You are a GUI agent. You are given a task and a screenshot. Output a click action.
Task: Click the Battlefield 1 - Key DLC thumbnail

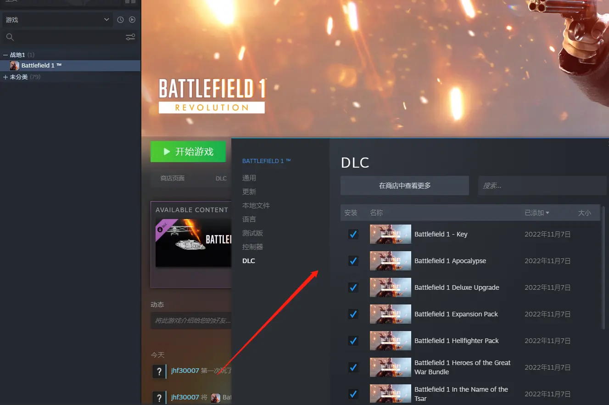pyautogui.click(x=391, y=234)
